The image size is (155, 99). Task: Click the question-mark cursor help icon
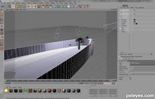click(x=80, y=6)
